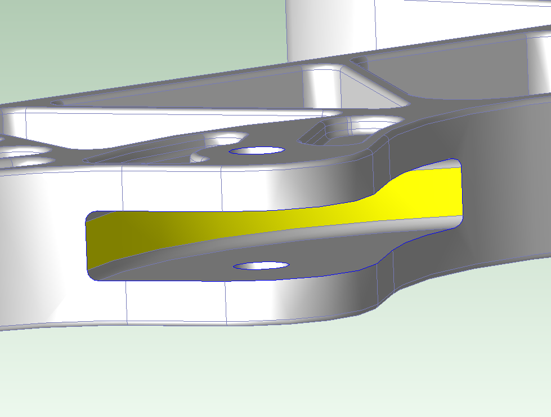Click the elliptical hole on the top face
This screenshot has width=551, height=417.
(x=257, y=150)
